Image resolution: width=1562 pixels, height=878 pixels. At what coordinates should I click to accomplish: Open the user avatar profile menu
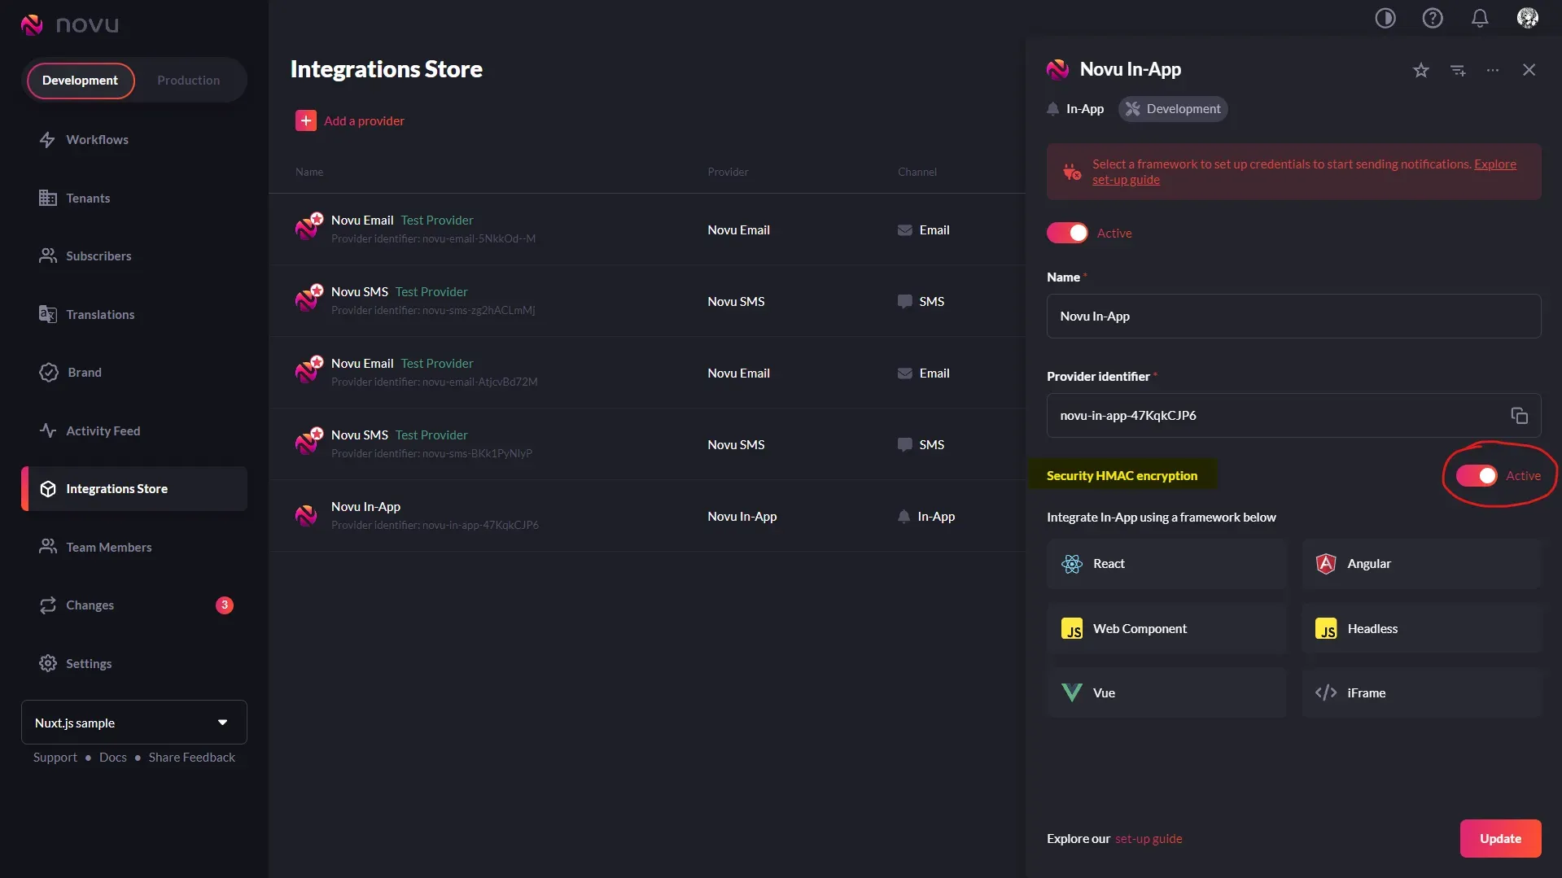coord(1528,18)
